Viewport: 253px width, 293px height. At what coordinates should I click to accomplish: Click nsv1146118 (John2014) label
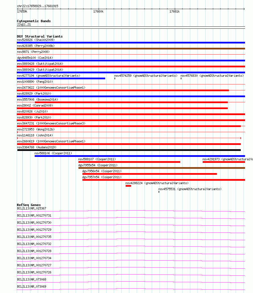coord(35,136)
